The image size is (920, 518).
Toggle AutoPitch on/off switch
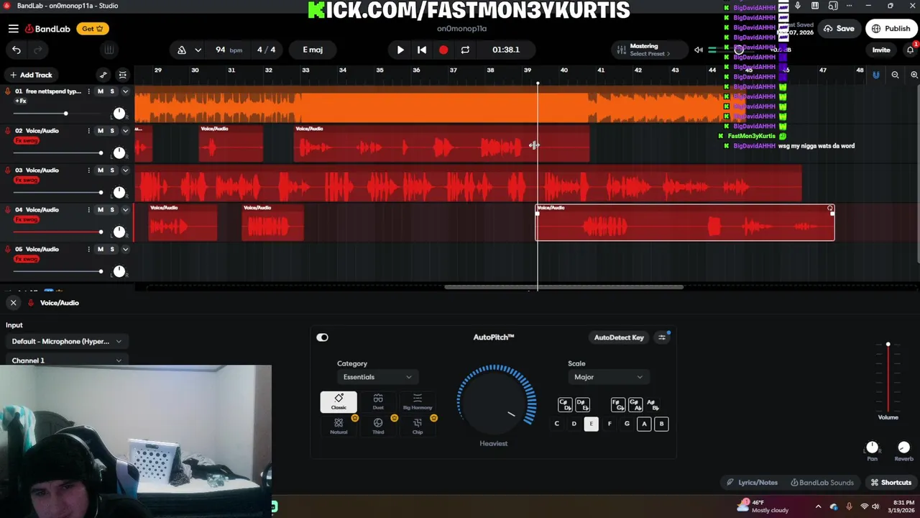pyautogui.click(x=322, y=337)
